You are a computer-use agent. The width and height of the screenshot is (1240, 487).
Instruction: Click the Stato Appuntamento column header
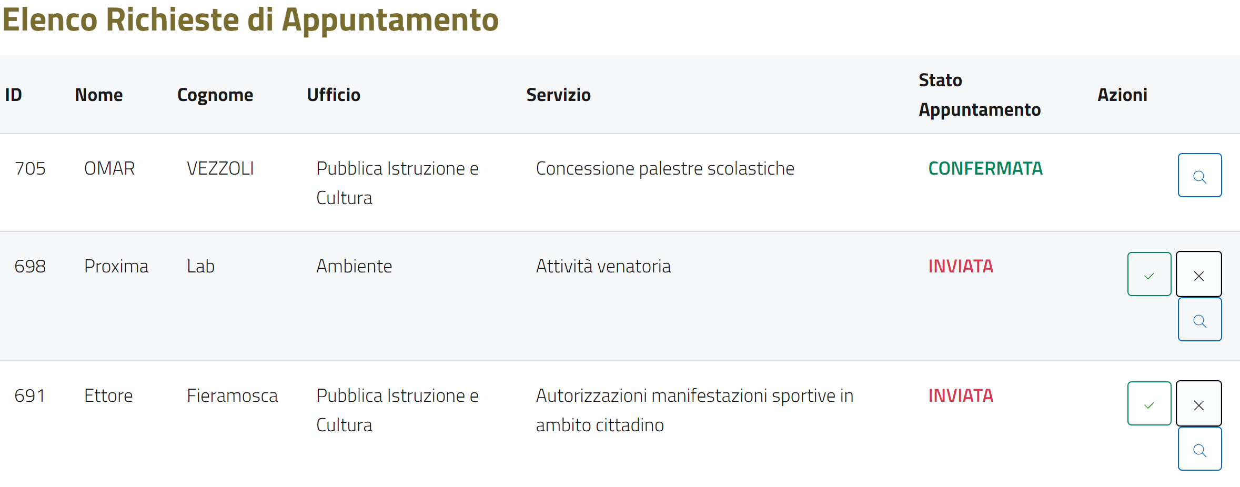979,95
